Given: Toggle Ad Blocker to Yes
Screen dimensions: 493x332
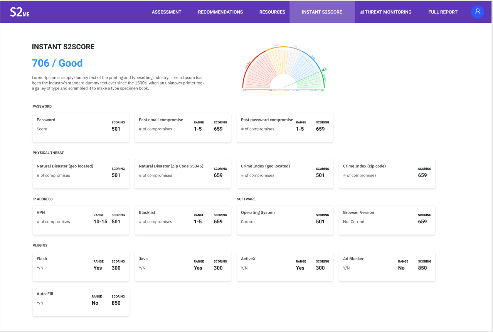Looking at the screenshot, I should click(401, 267).
